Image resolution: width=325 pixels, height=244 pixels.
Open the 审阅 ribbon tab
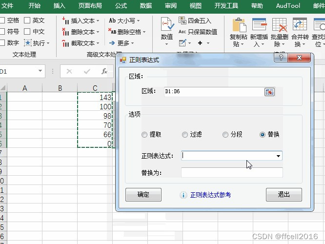(171, 5)
